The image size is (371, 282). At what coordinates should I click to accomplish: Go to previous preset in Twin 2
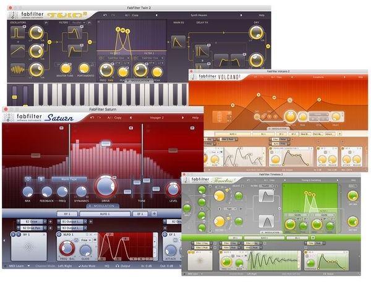[x=156, y=15]
